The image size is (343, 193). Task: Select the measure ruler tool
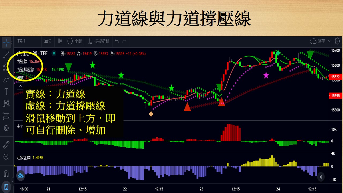coord(6,145)
